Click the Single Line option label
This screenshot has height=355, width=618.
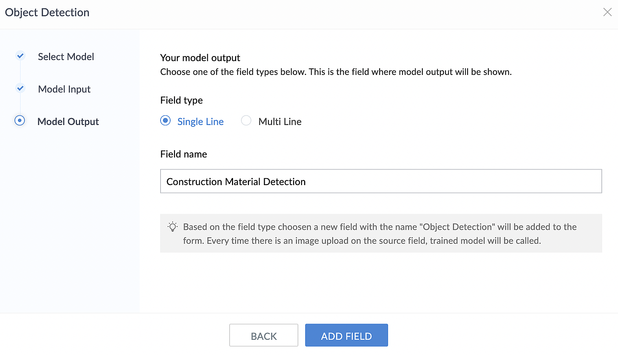coord(200,122)
